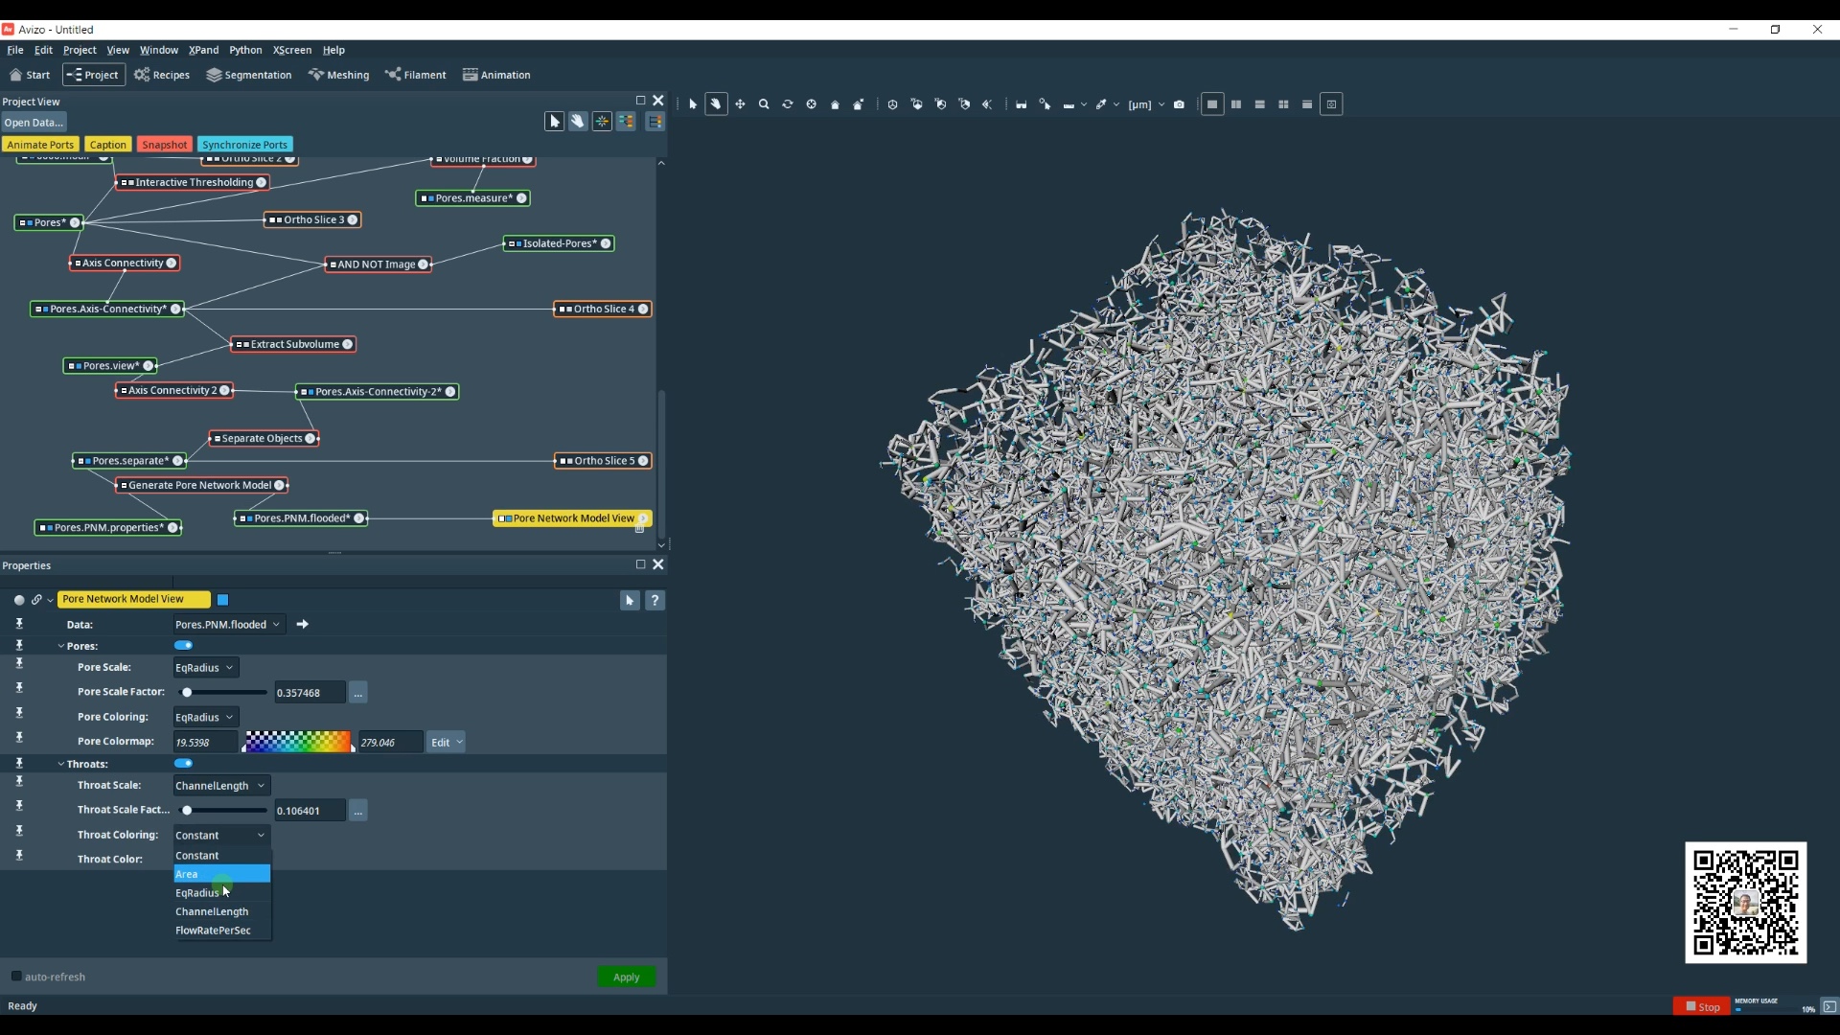This screenshot has width=1840, height=1035.
Task: Switch to four viewers layout
Action: (1284, 104)
